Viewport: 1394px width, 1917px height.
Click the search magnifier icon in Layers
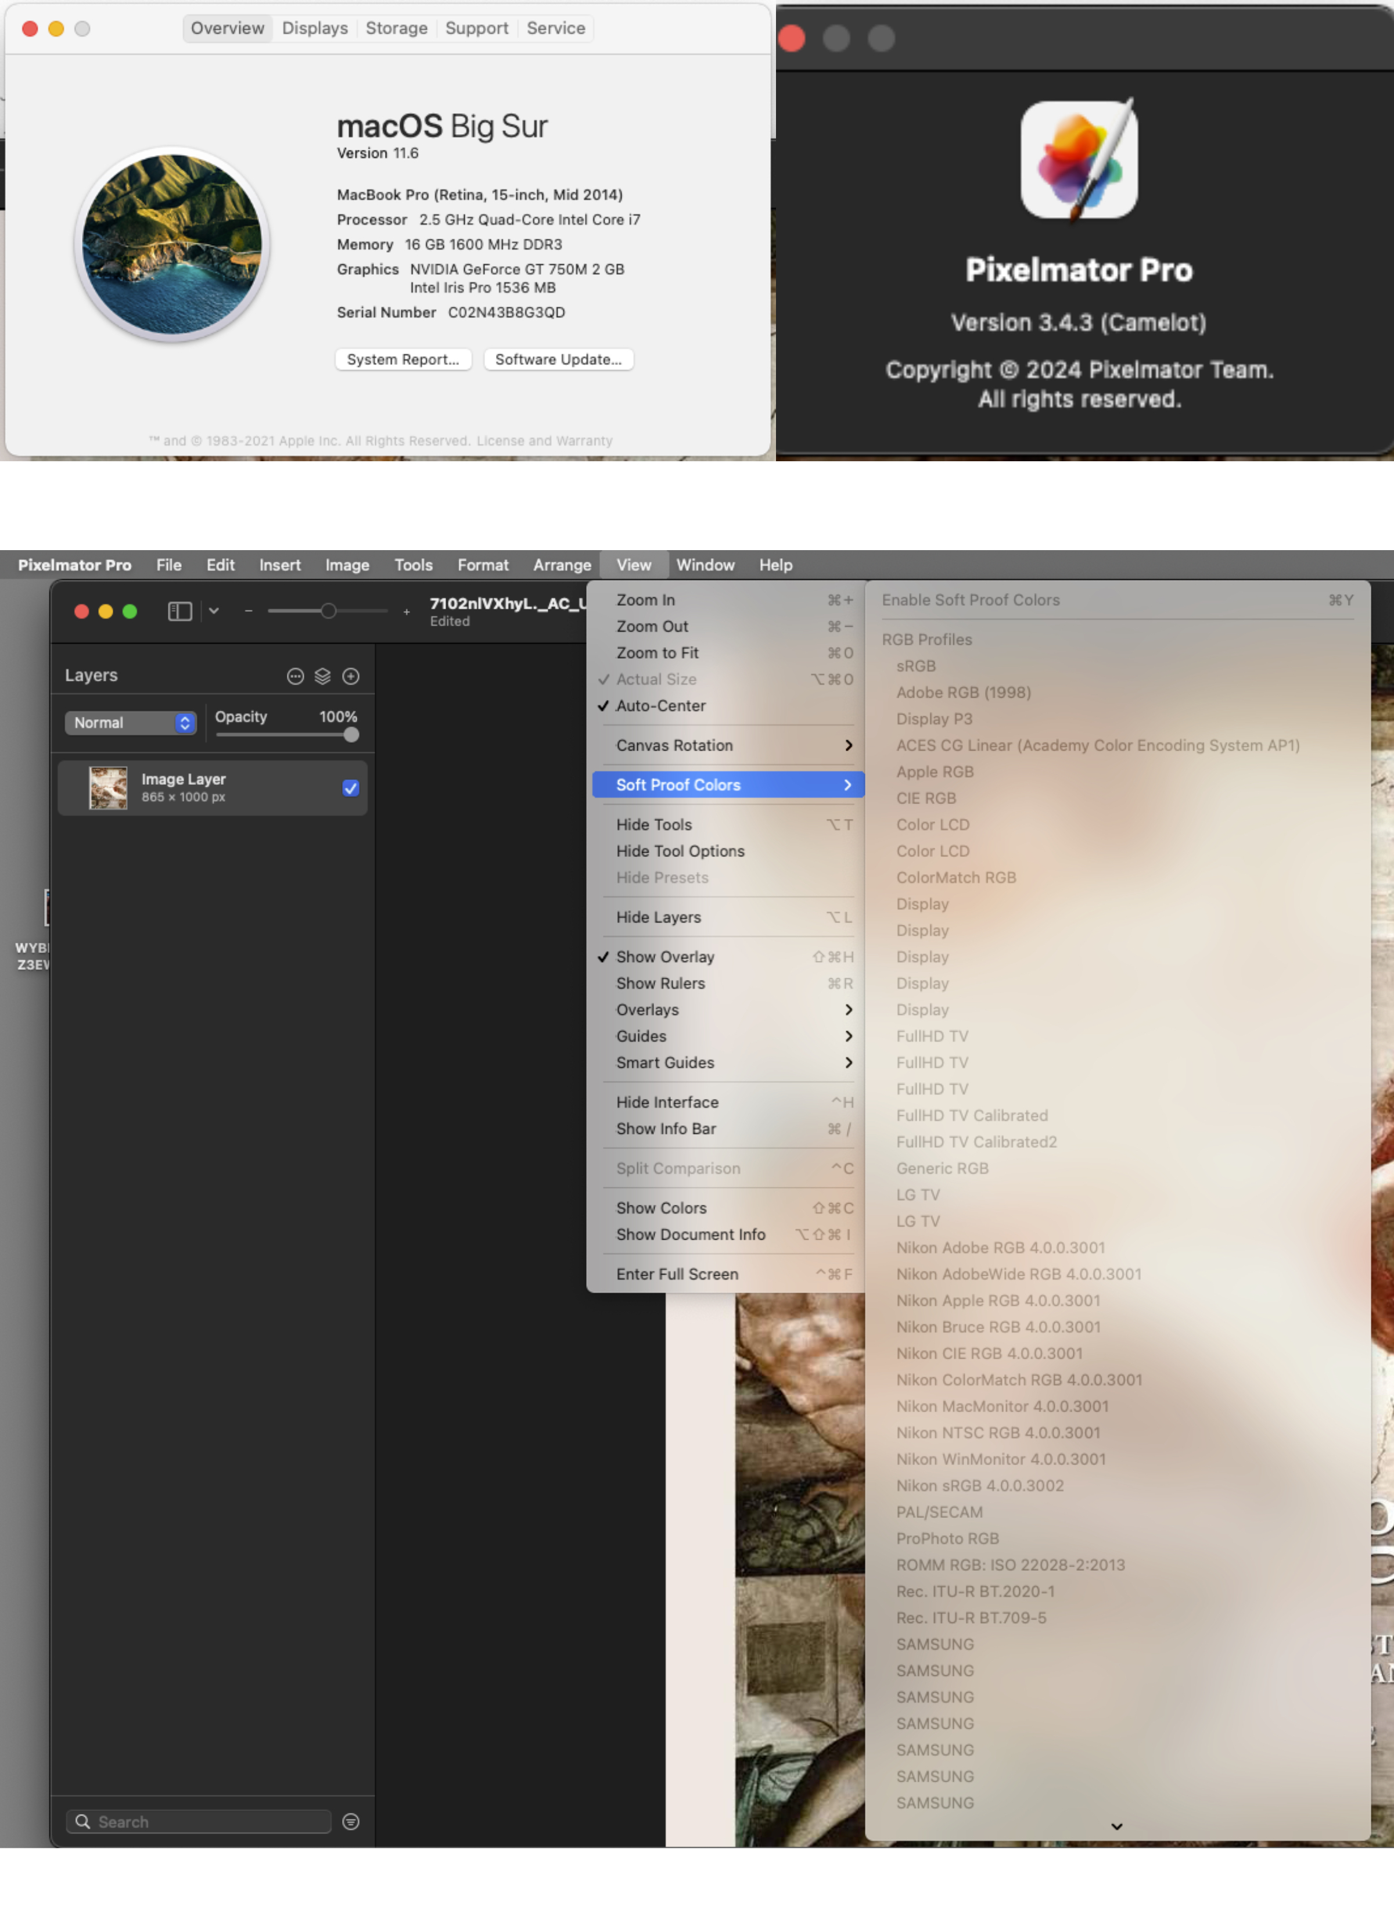click(x=83, y=1821)
